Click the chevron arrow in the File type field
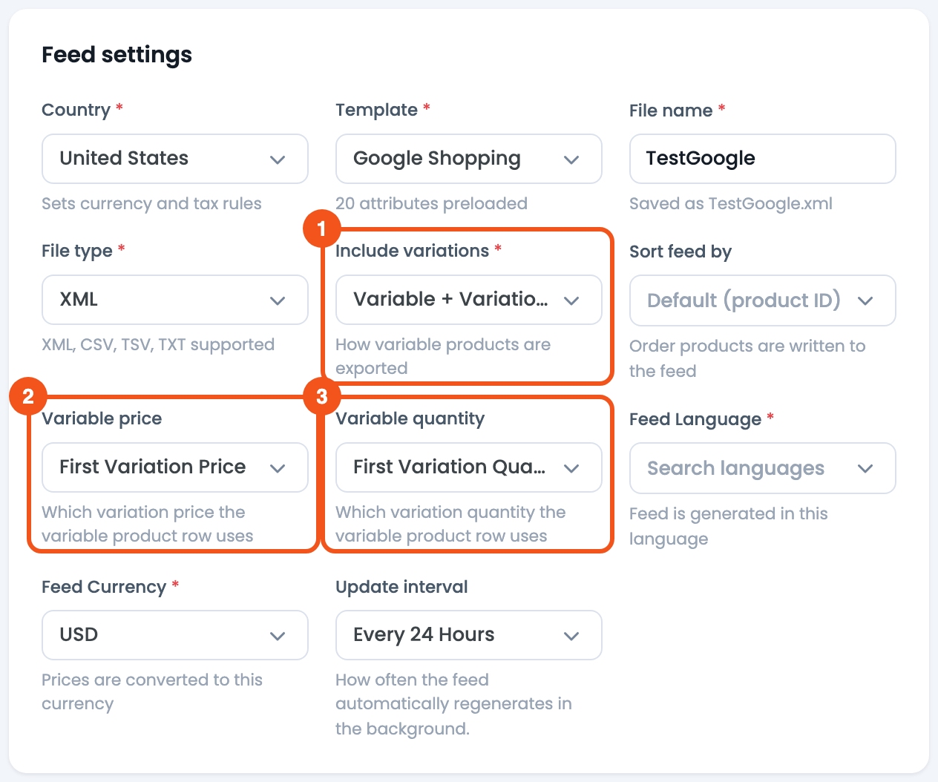 (278, 300)
